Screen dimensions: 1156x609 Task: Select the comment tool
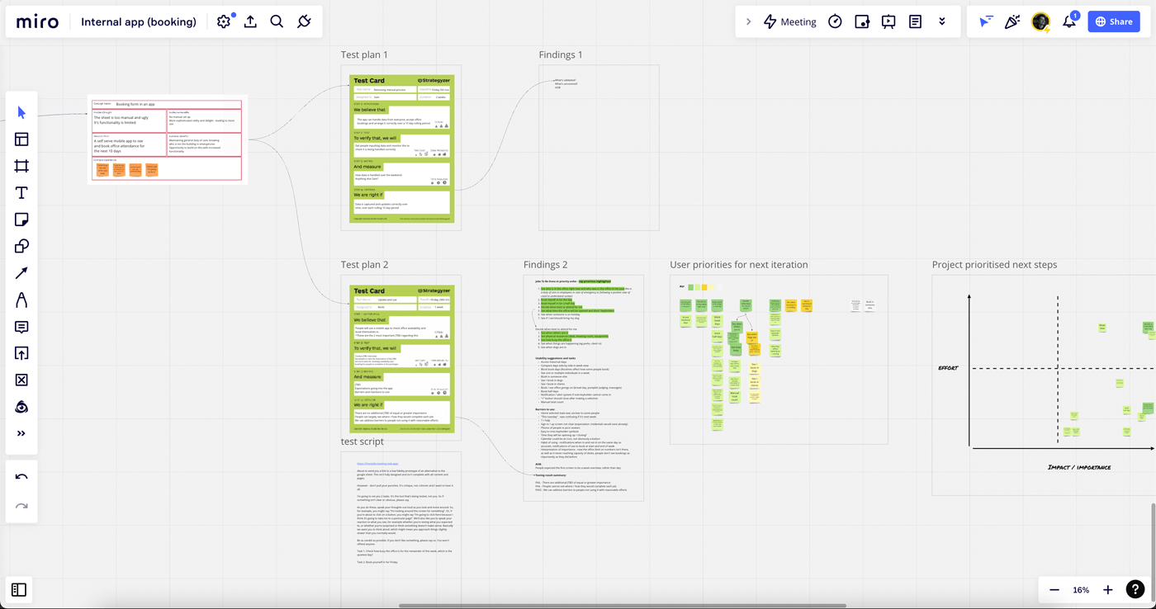[x=21, y=327]
